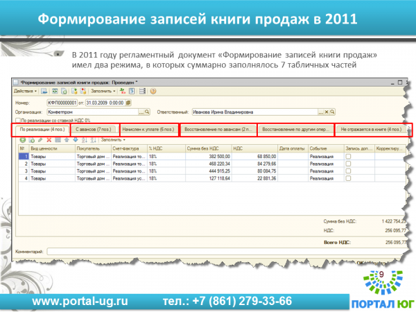Click the unpost document icon with red arrow

point(83,92)
